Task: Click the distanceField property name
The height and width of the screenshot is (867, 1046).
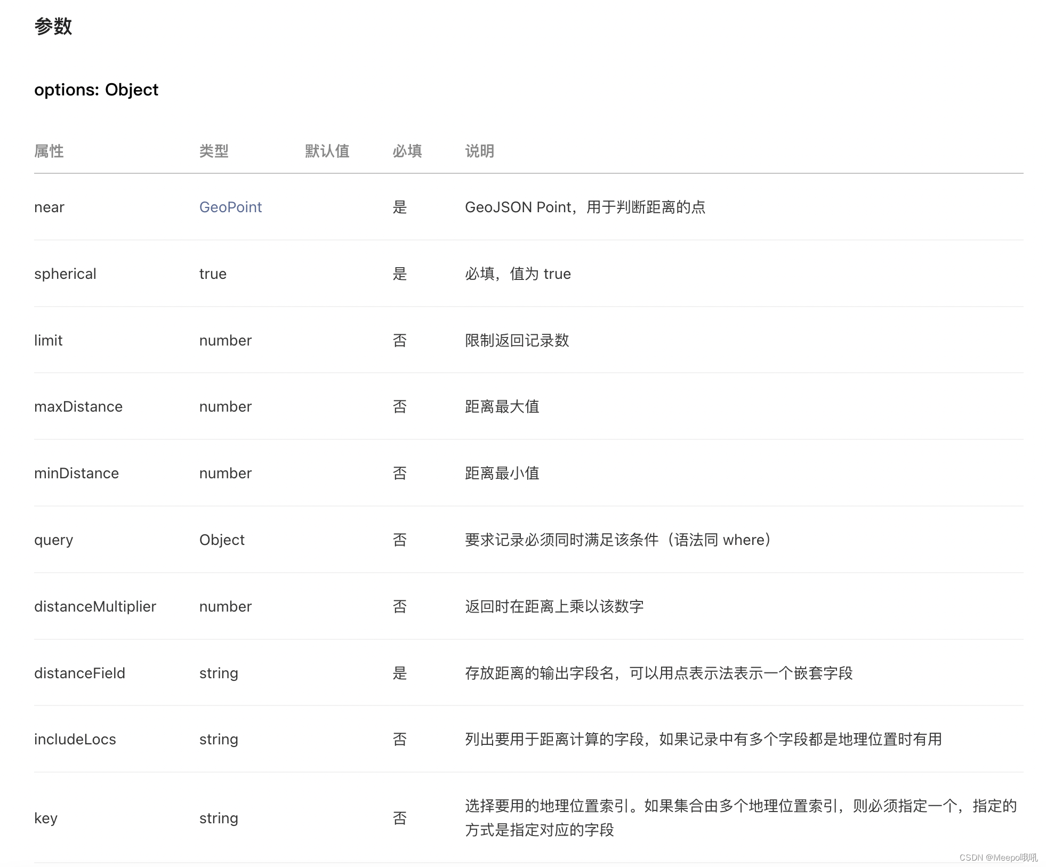Action: coord(79,673)
